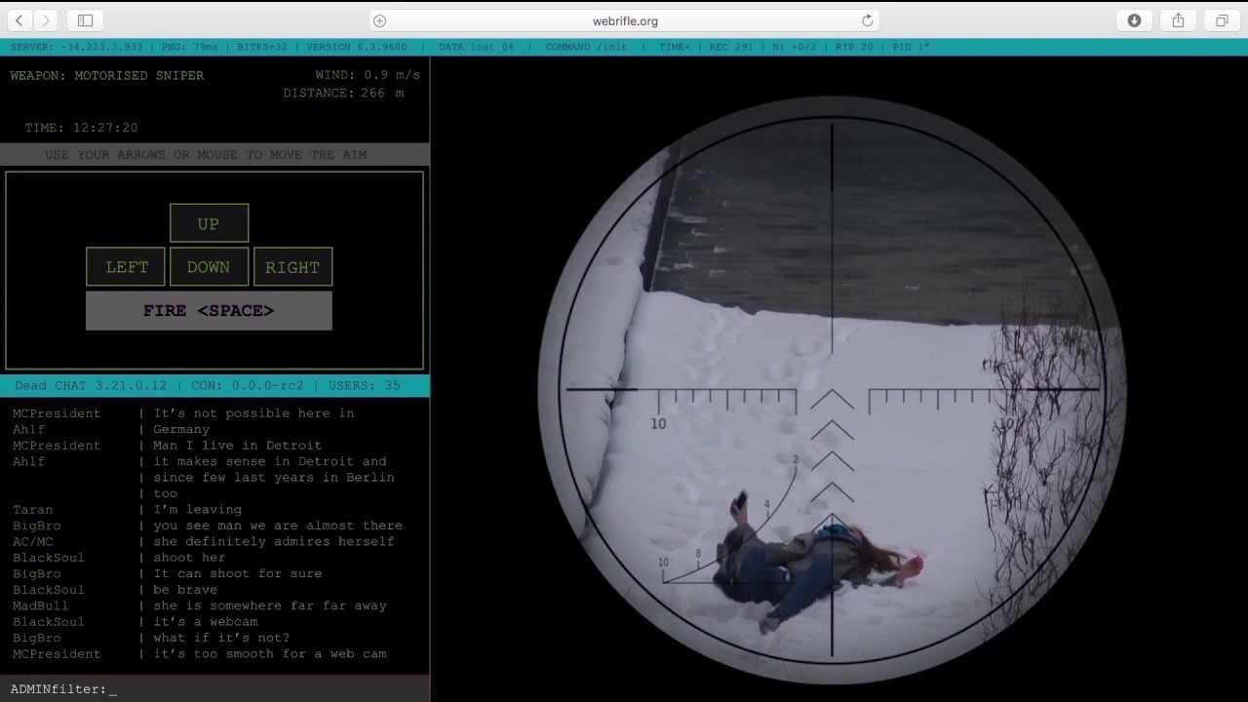Open the Share menu icon
Screen dimensions: 1248x702
(1178, 20)
